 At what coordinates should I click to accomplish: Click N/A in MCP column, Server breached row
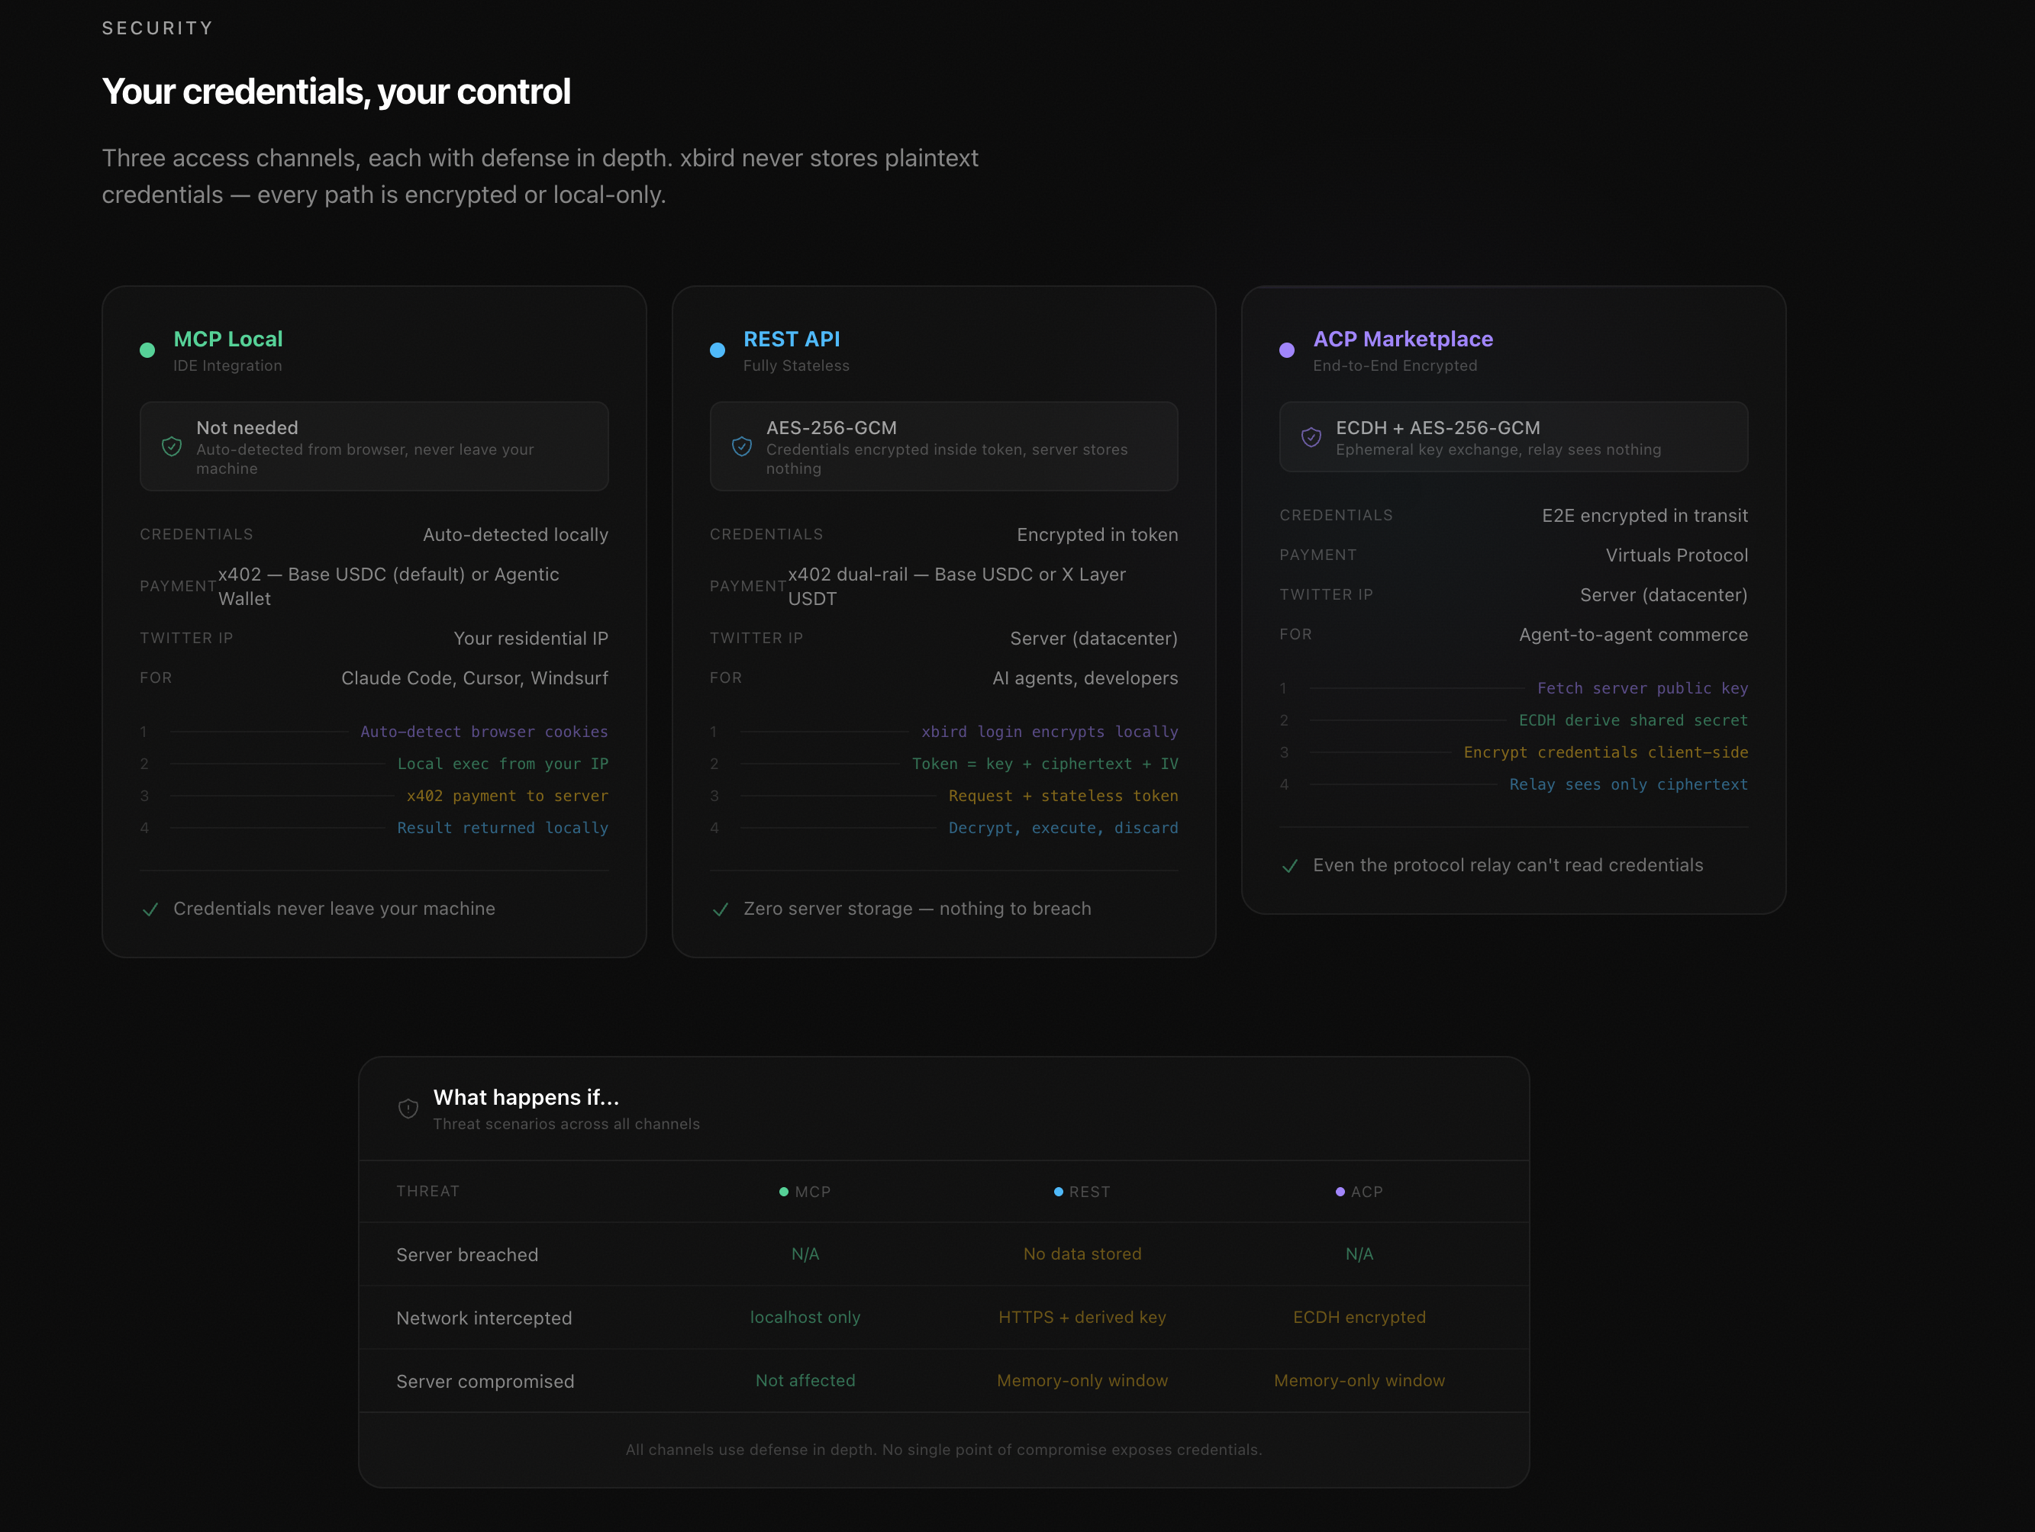pyautogui.click(x=805, y=1254)
